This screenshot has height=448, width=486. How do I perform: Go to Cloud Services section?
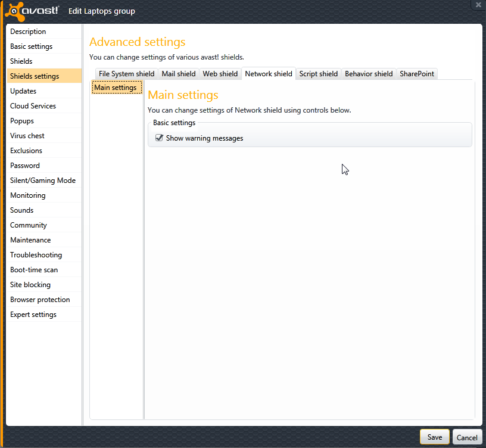point(43,105)
